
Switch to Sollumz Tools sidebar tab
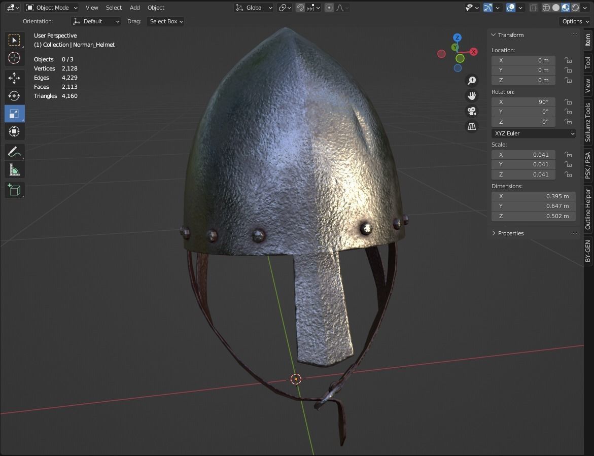(587, 122)
